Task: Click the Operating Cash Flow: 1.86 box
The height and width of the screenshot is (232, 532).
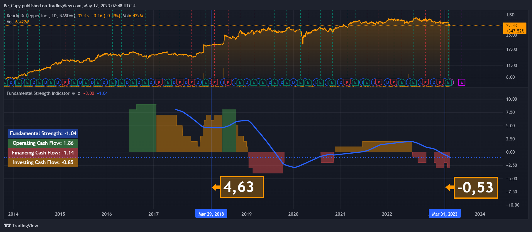Action: click(x=43, y=143)
